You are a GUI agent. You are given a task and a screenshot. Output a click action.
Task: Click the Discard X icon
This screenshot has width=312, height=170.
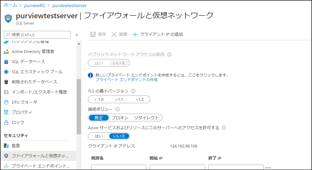click(x=114, y=34)
